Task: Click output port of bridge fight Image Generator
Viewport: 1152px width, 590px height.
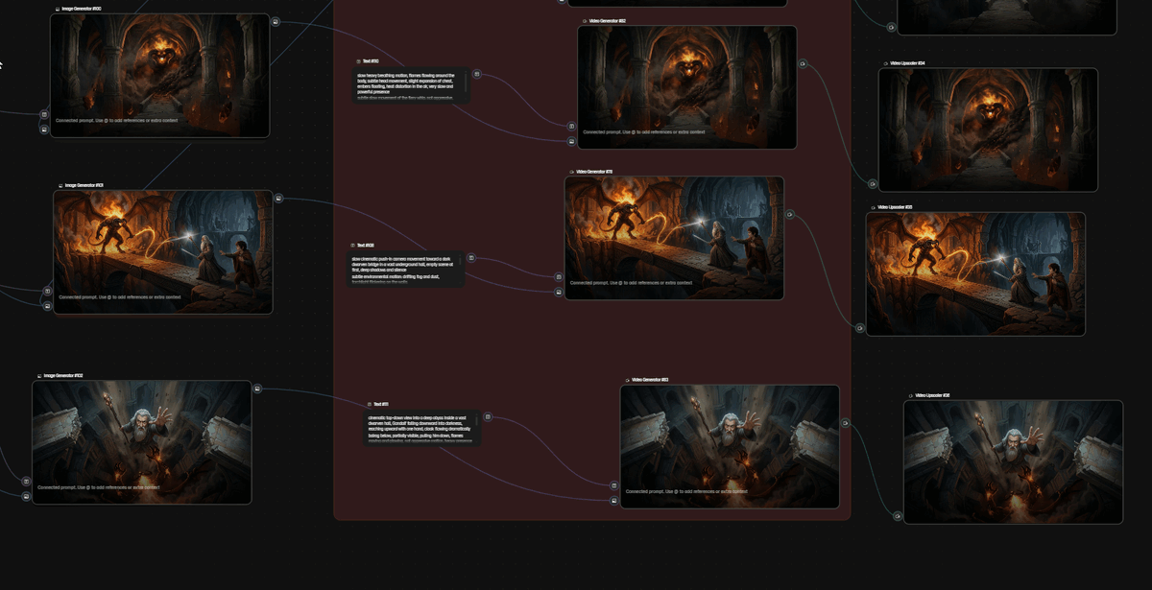Action: (278, 199)
